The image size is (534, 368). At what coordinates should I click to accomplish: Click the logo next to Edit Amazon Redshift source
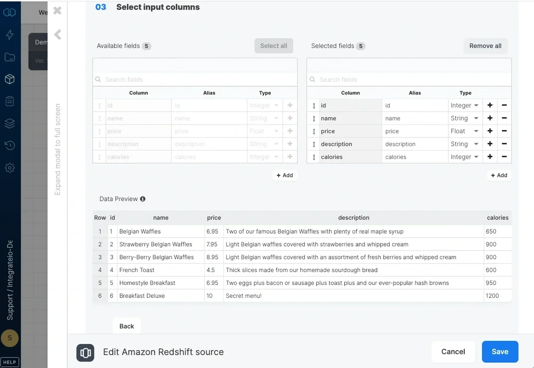[85, 353]
